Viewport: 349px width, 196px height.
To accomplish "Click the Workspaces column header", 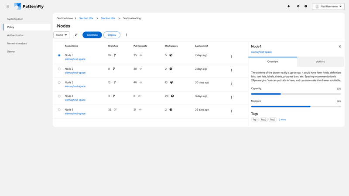I will (171, 46).
